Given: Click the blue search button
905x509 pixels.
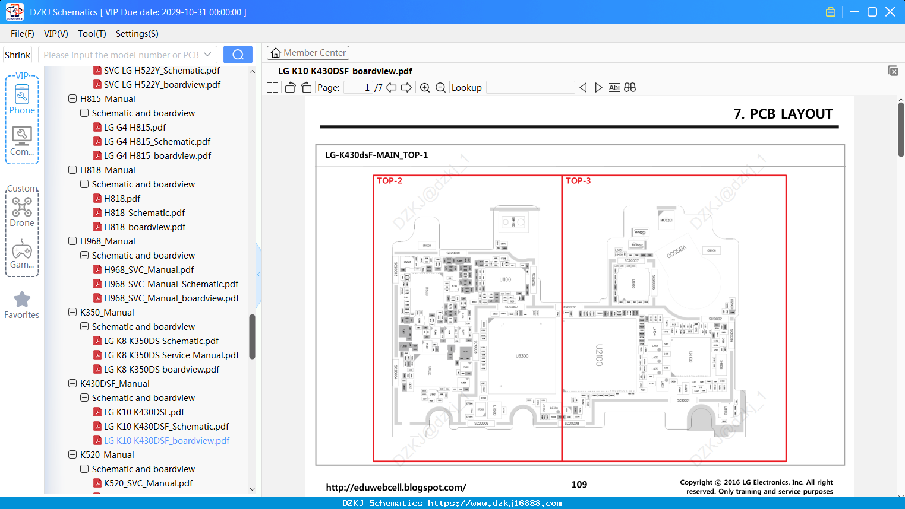Looking at the screenshot, I should [238, 55].
